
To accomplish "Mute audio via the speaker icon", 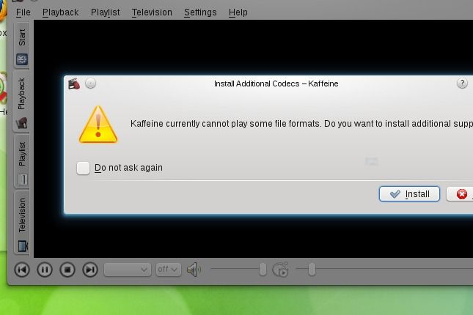I will [x=194, y=270].
